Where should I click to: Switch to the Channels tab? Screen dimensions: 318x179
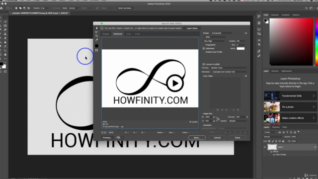[x=276, y=127]
